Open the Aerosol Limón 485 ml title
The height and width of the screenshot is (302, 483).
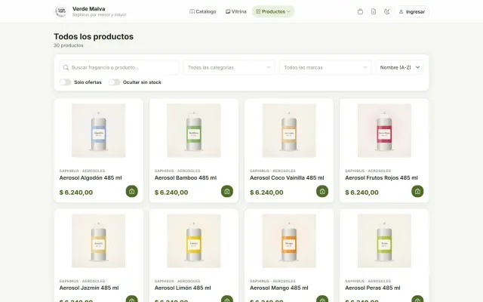pyautogui.click(x=183, y=288)
